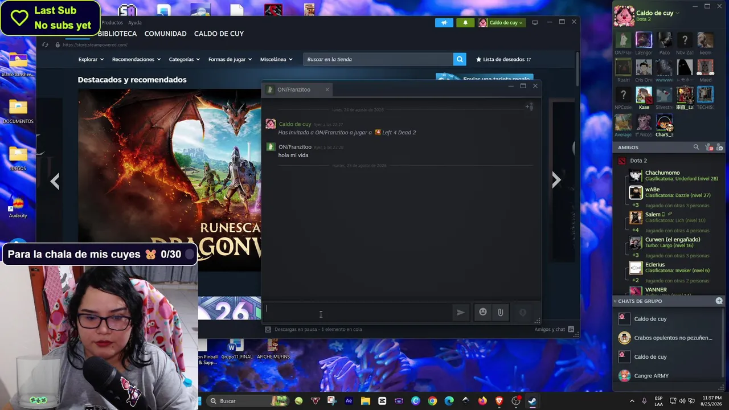
Task: Create a new group chat with plus icon
Action: pos(719,301)
